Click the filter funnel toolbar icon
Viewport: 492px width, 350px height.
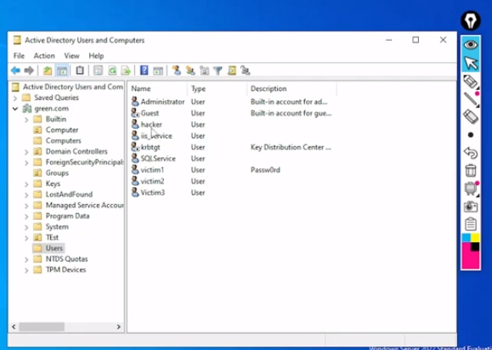click(218, 71)
